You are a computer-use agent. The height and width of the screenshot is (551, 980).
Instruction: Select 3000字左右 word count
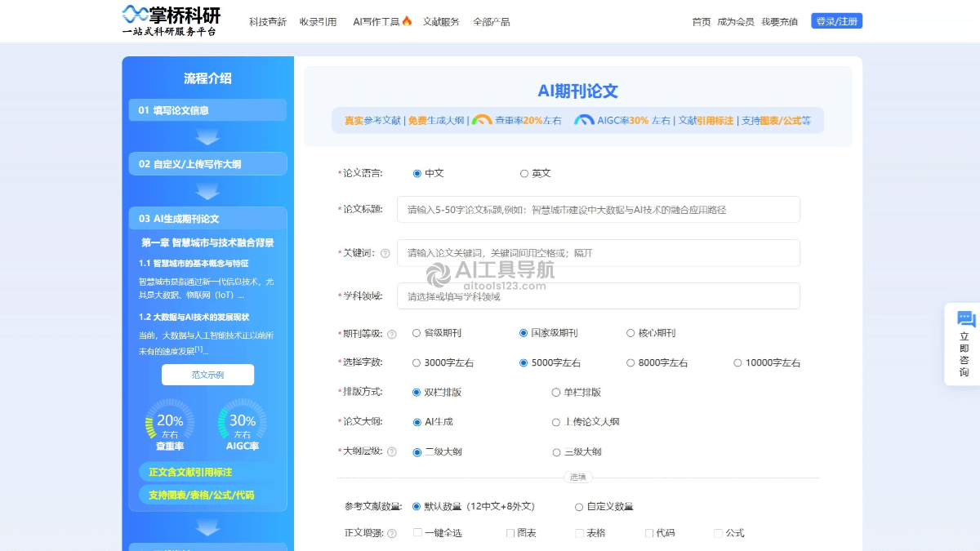pyautogui.click(x=416, y=362)
